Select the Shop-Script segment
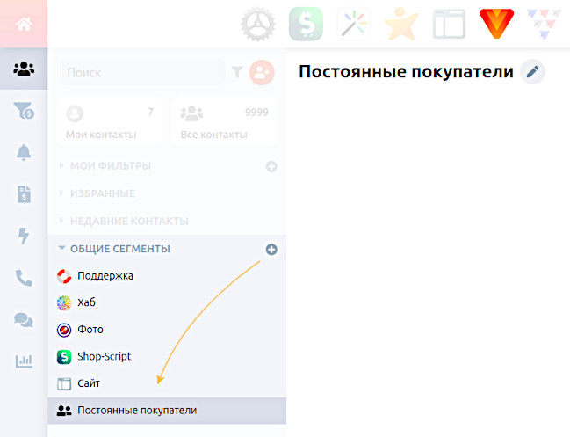570x437 pixels. click(x=167, y=357)
